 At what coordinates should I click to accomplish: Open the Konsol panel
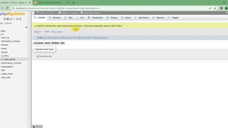pos(37,127)
